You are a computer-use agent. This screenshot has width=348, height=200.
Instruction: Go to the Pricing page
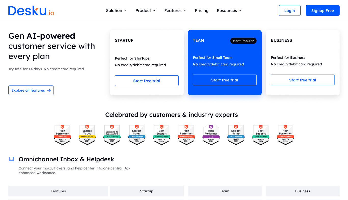(x=202, y=10)
